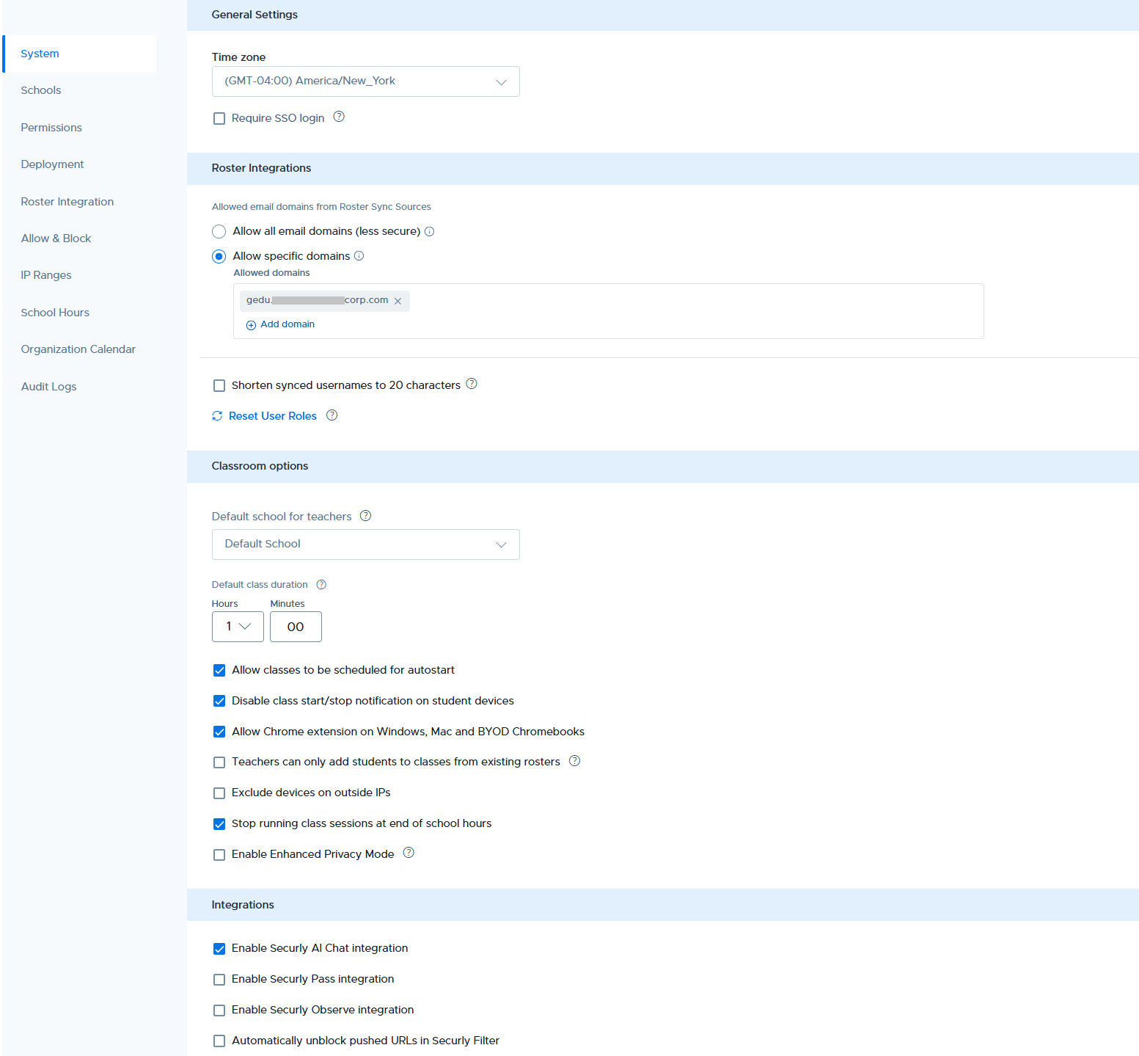Open Roster Integration in the sidebar
This screenshot has width=1139, height=1056.
click(x=67, y=202)
